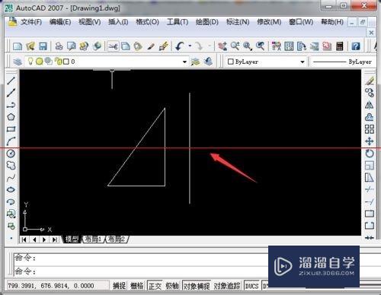The height and width of the screenshot is (295, 381).
Task: Toggle layer 0 on/off lightbulb icon
Action: tap(30, 61)
